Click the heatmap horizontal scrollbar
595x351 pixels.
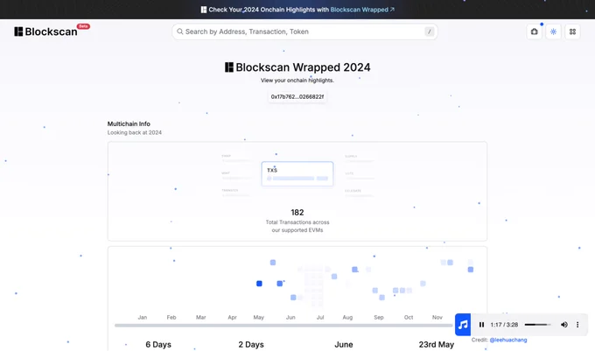(283, 326)
